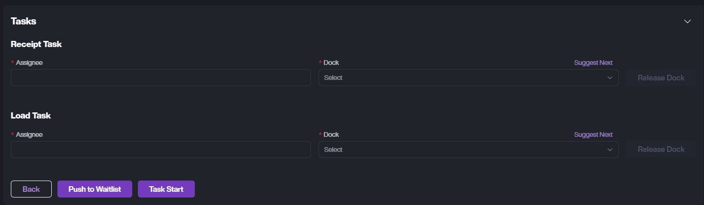Click the Receipt Task heading

click(x=36, y=44)
